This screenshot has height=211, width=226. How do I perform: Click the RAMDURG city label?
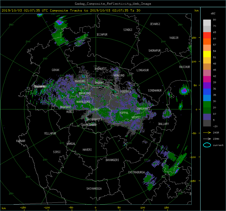coord(80,81)
